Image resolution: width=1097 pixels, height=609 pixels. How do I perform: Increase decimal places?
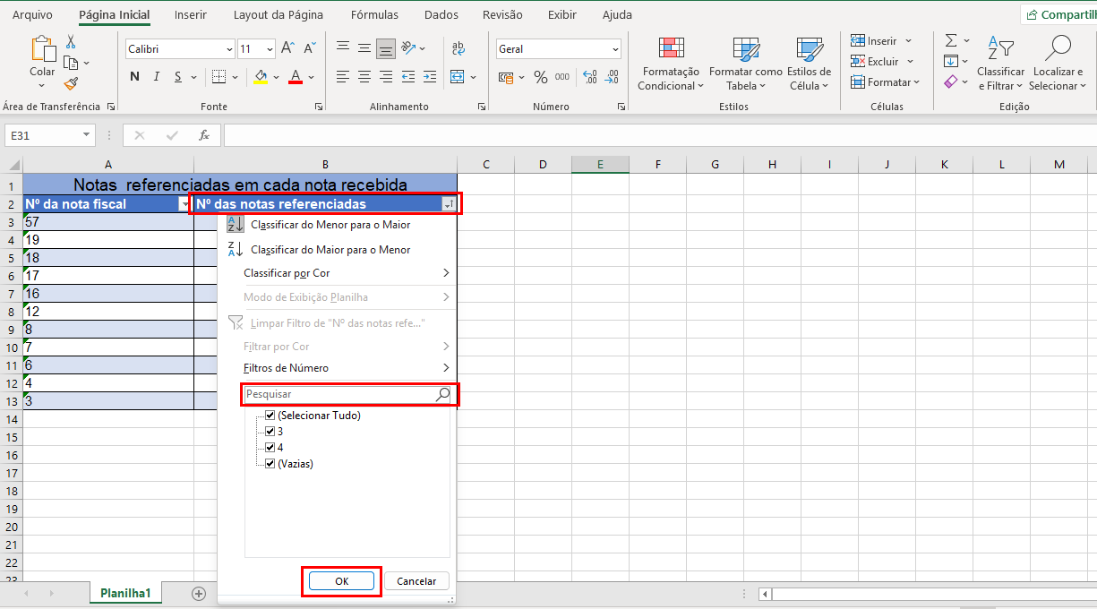[x=590, y=77]
